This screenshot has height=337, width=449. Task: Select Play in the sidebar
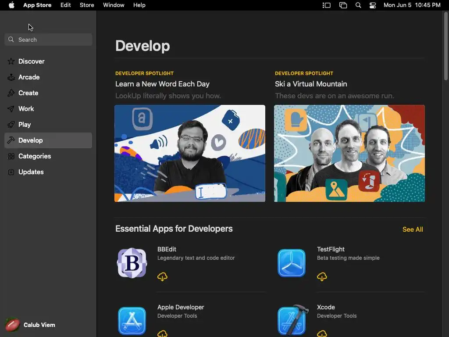(48, 124)
